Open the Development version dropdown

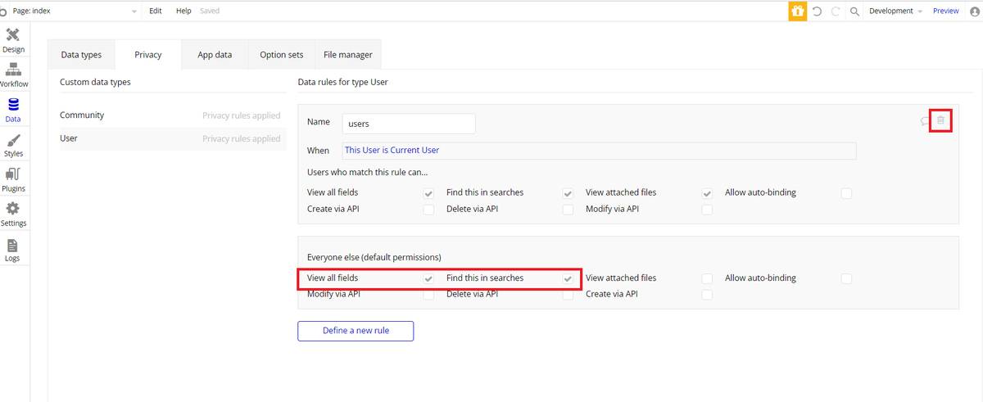coord(895,11)
